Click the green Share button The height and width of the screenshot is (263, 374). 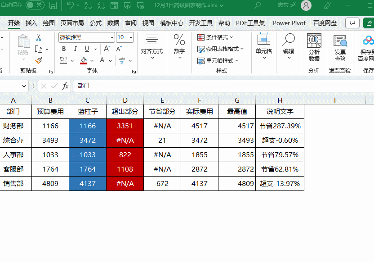(369, 23)
